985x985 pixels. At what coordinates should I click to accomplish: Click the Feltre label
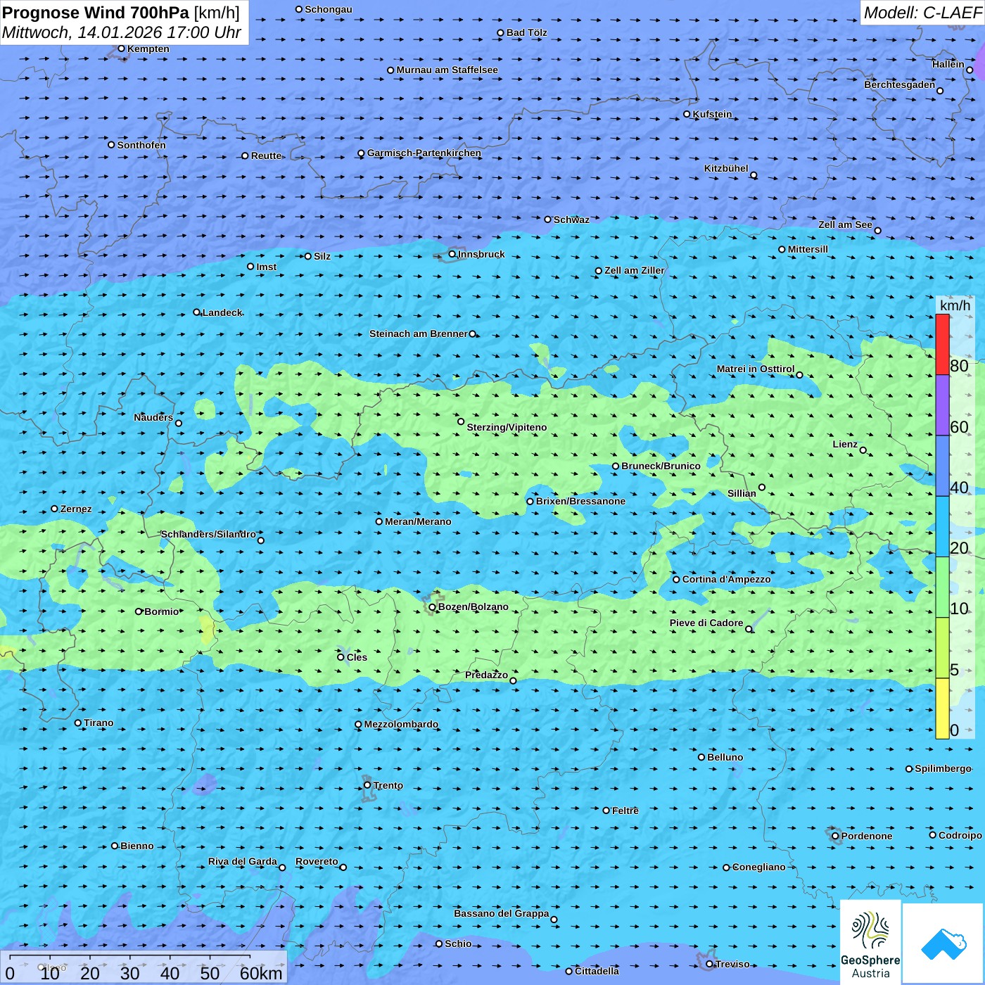(x=625, y=811)
